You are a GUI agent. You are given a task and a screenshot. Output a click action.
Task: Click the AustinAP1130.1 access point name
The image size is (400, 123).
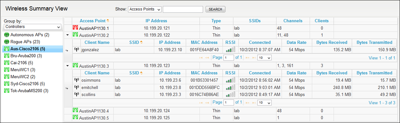coord(94,28)
